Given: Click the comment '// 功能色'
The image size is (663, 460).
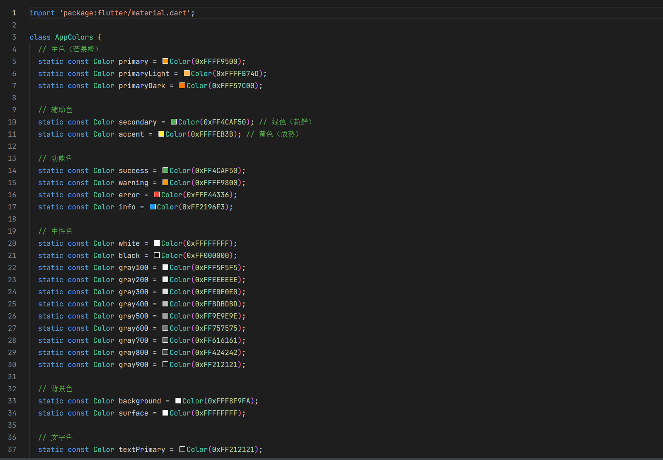Looking at the screenshot, I should coord(55,158).
